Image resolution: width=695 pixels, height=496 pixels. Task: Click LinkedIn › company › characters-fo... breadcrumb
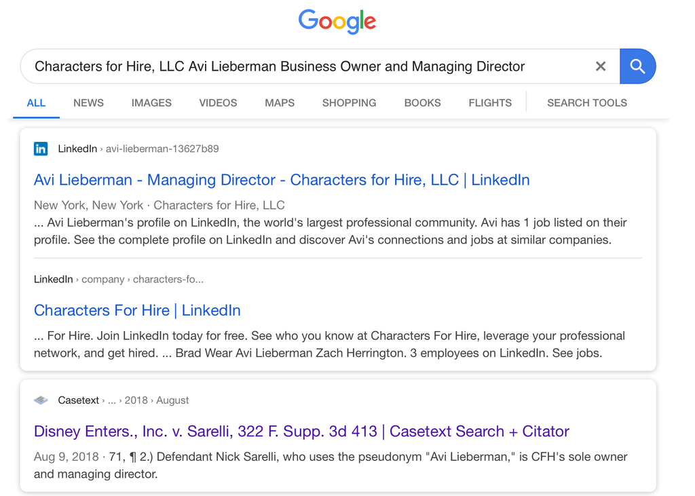pyautogui.click(x=119, y=280)
